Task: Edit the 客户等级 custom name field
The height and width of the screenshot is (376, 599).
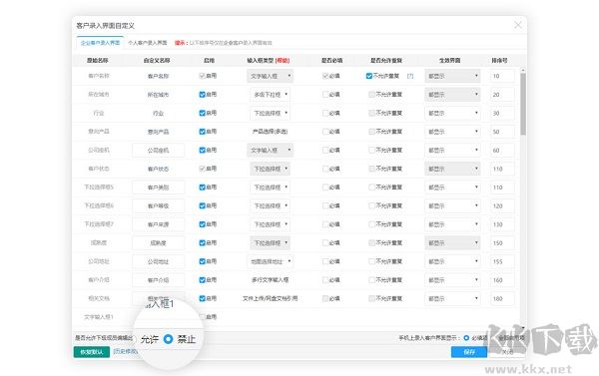Action: (x=158, y=205)
